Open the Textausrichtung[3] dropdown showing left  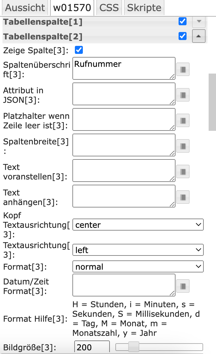[x=138, y=250]
